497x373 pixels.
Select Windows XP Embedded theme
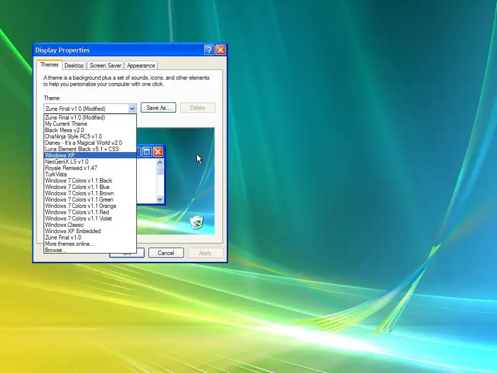tap(90, 231)
